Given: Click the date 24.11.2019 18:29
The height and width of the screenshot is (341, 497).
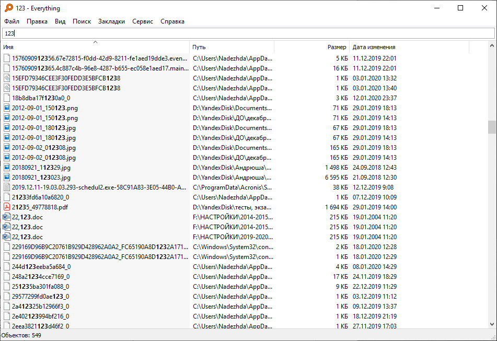Looking at the screenshot, I should click(375, 276).
